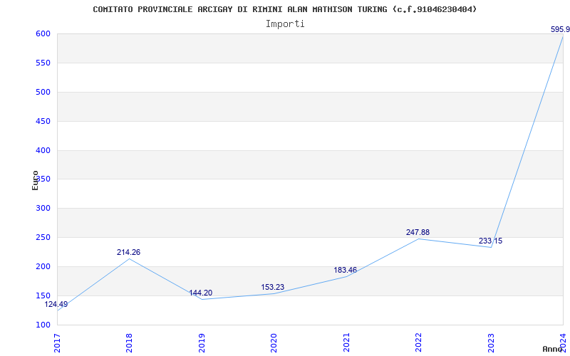This screenshot has height=356, width=570.
Task: Select the 183.46 data label
Action: [x=346, y=271]
